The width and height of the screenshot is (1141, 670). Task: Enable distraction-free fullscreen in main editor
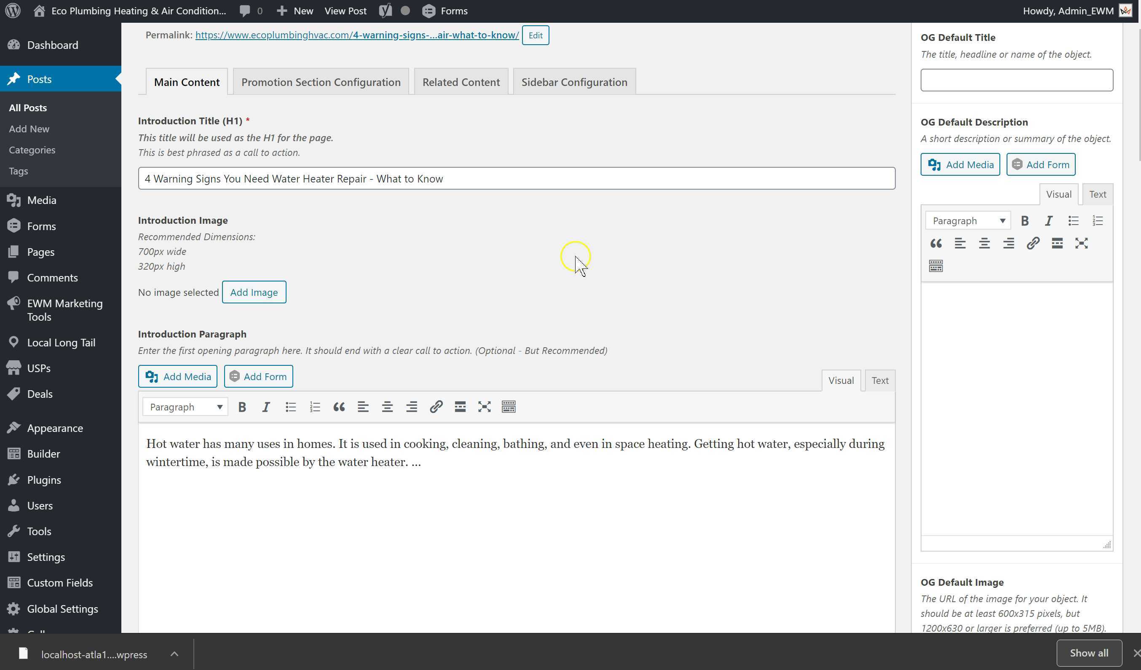click(484, 407)
